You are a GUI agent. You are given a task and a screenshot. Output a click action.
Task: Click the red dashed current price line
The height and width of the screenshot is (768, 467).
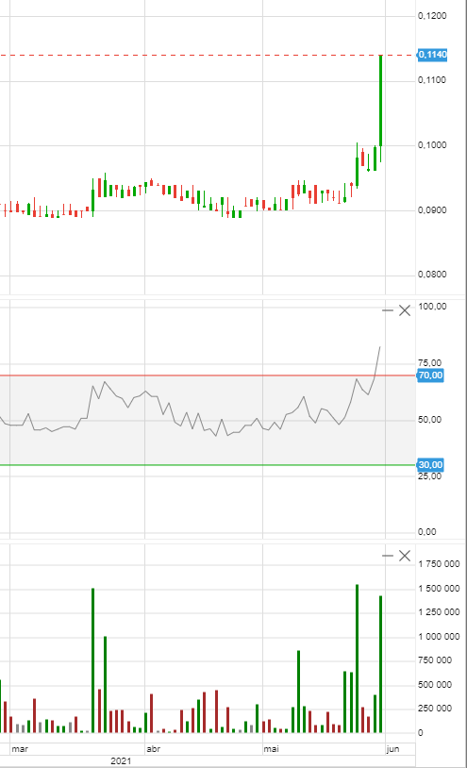coord(208,56)
